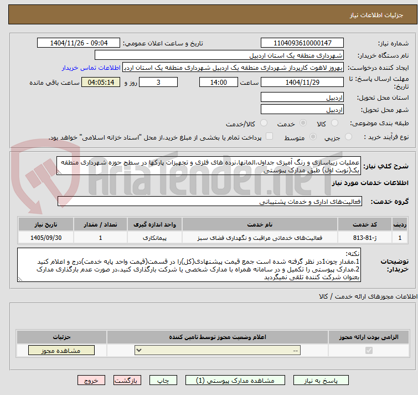This screenshot has height=395, width=418.
Task: Click the deadline date field 1404/11/29
Action: (x=302, y=83)
